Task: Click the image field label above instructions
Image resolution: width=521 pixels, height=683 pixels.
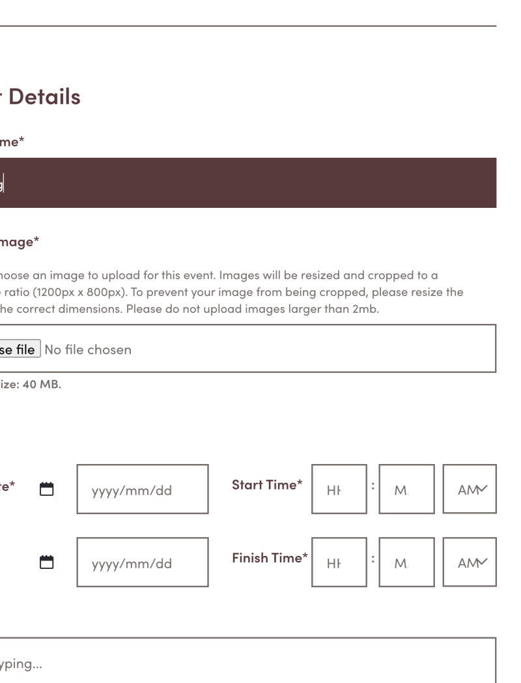Action: [x=20, y=242]
